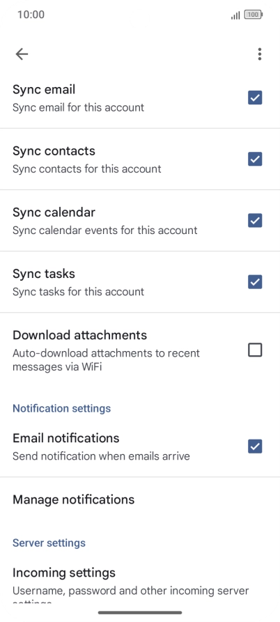
Task: Disable the Sync calendar checkbox
Action: click(255, 221)
